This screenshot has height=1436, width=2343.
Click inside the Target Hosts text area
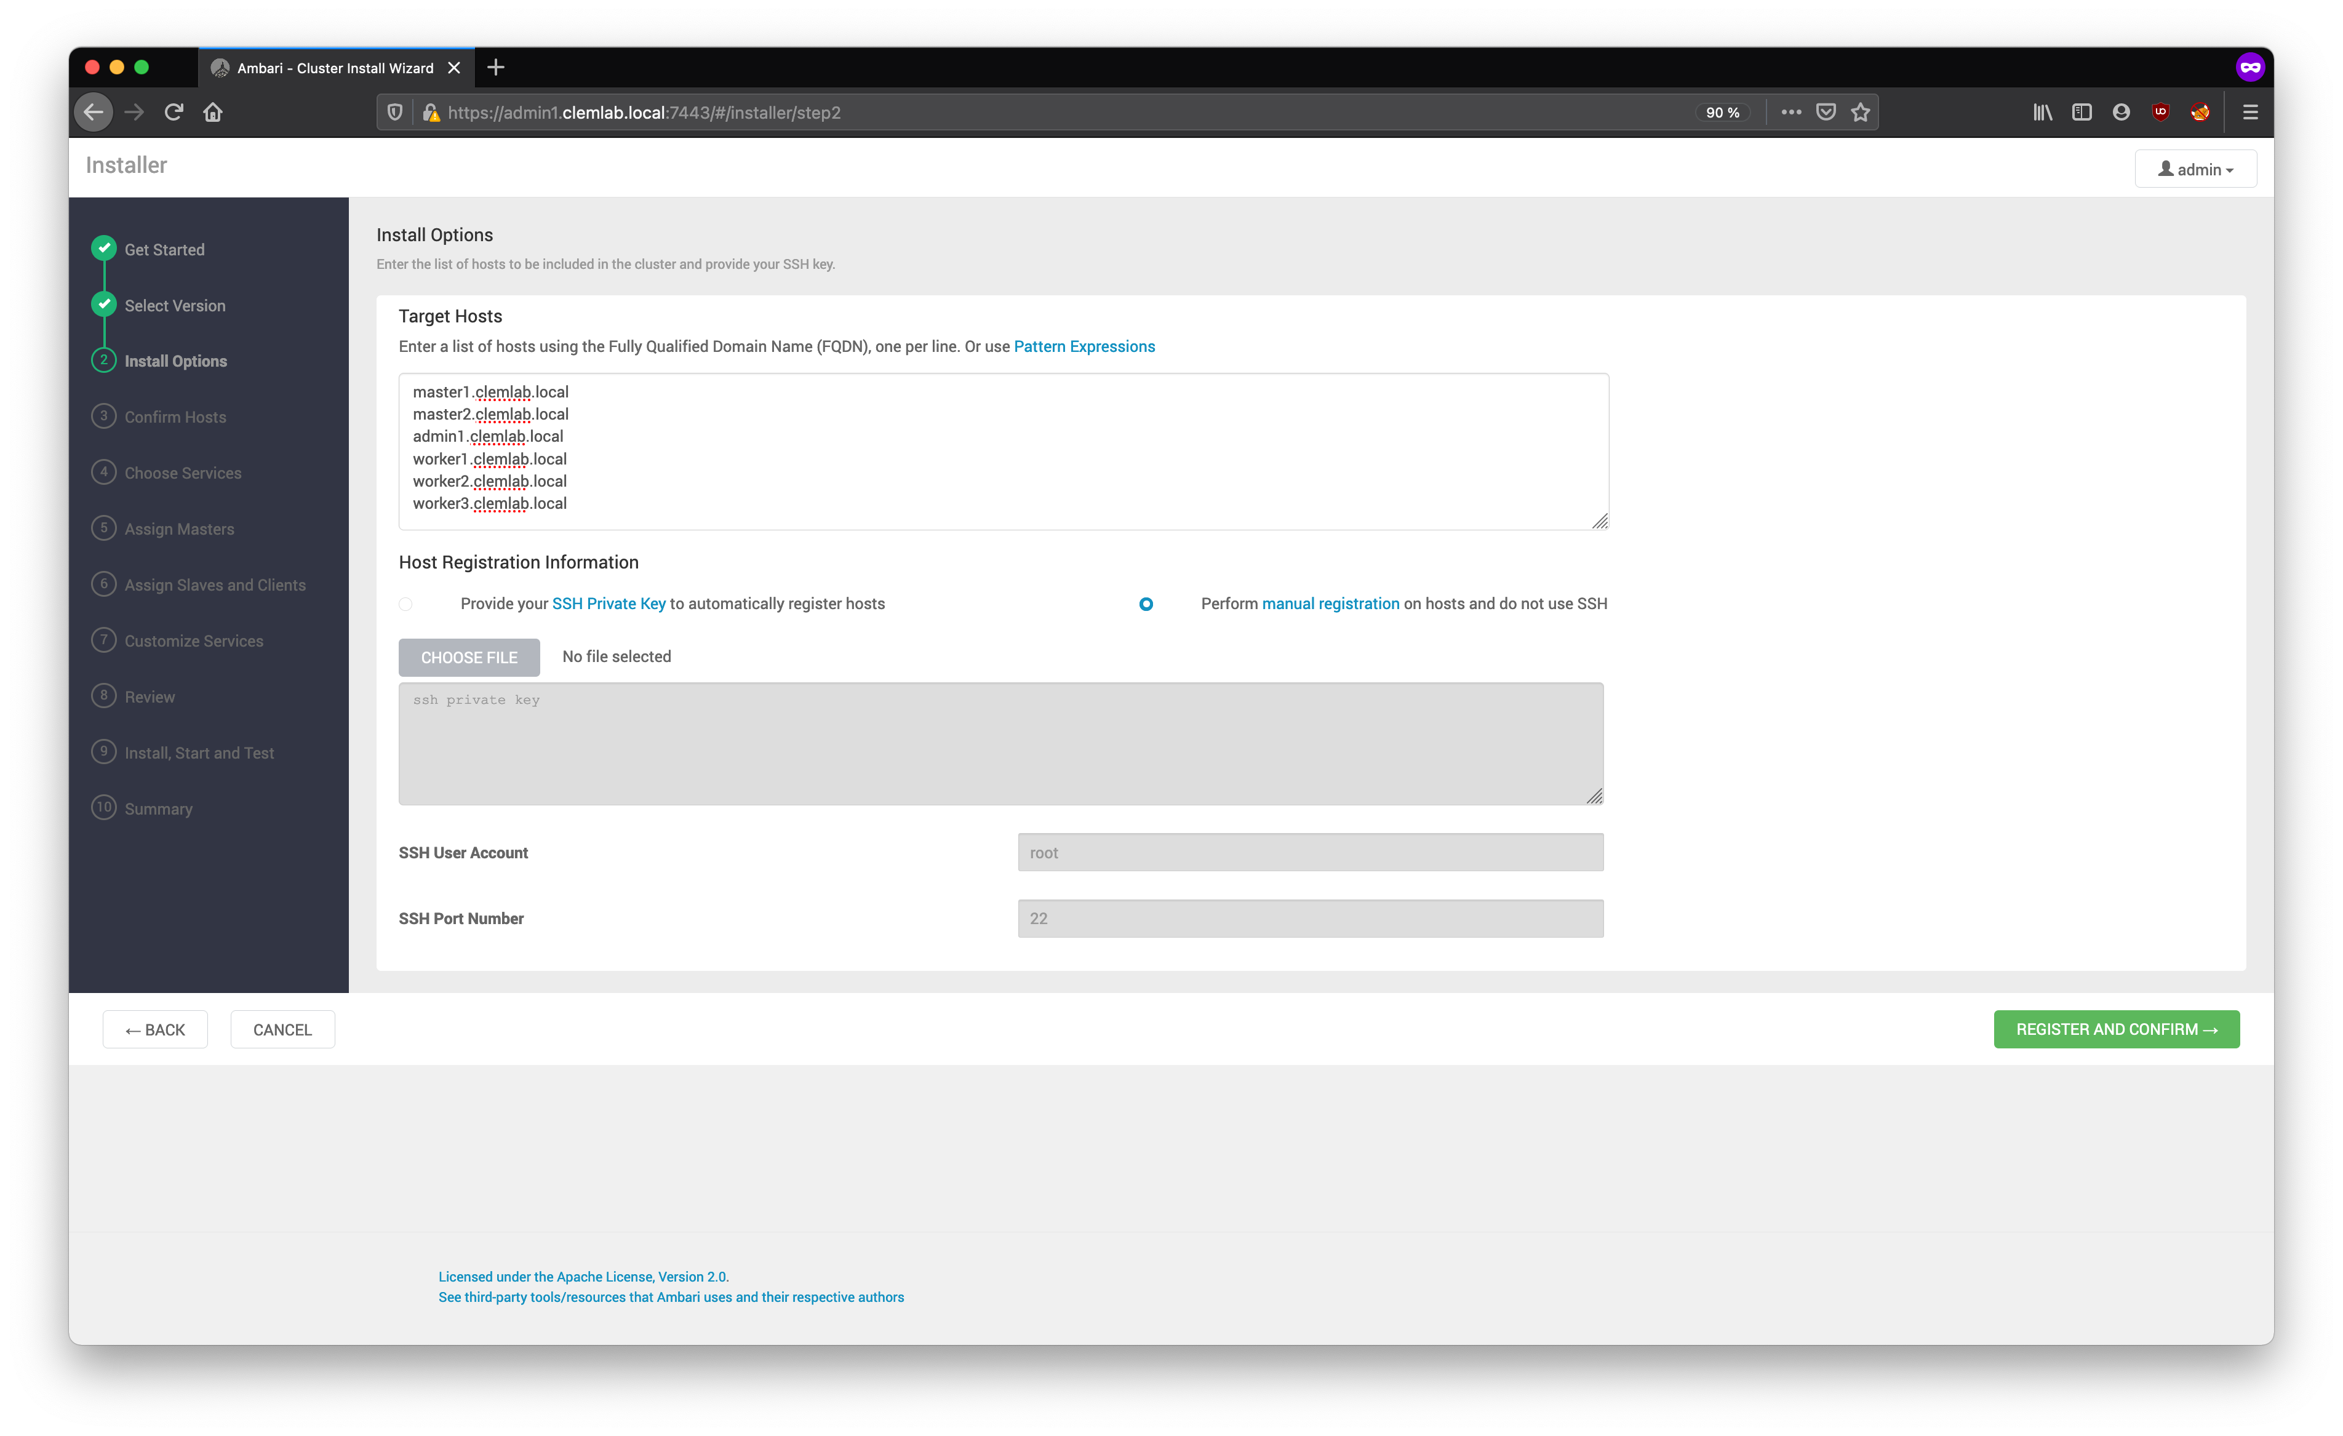pyautogui.click(x=1002, y=451)
